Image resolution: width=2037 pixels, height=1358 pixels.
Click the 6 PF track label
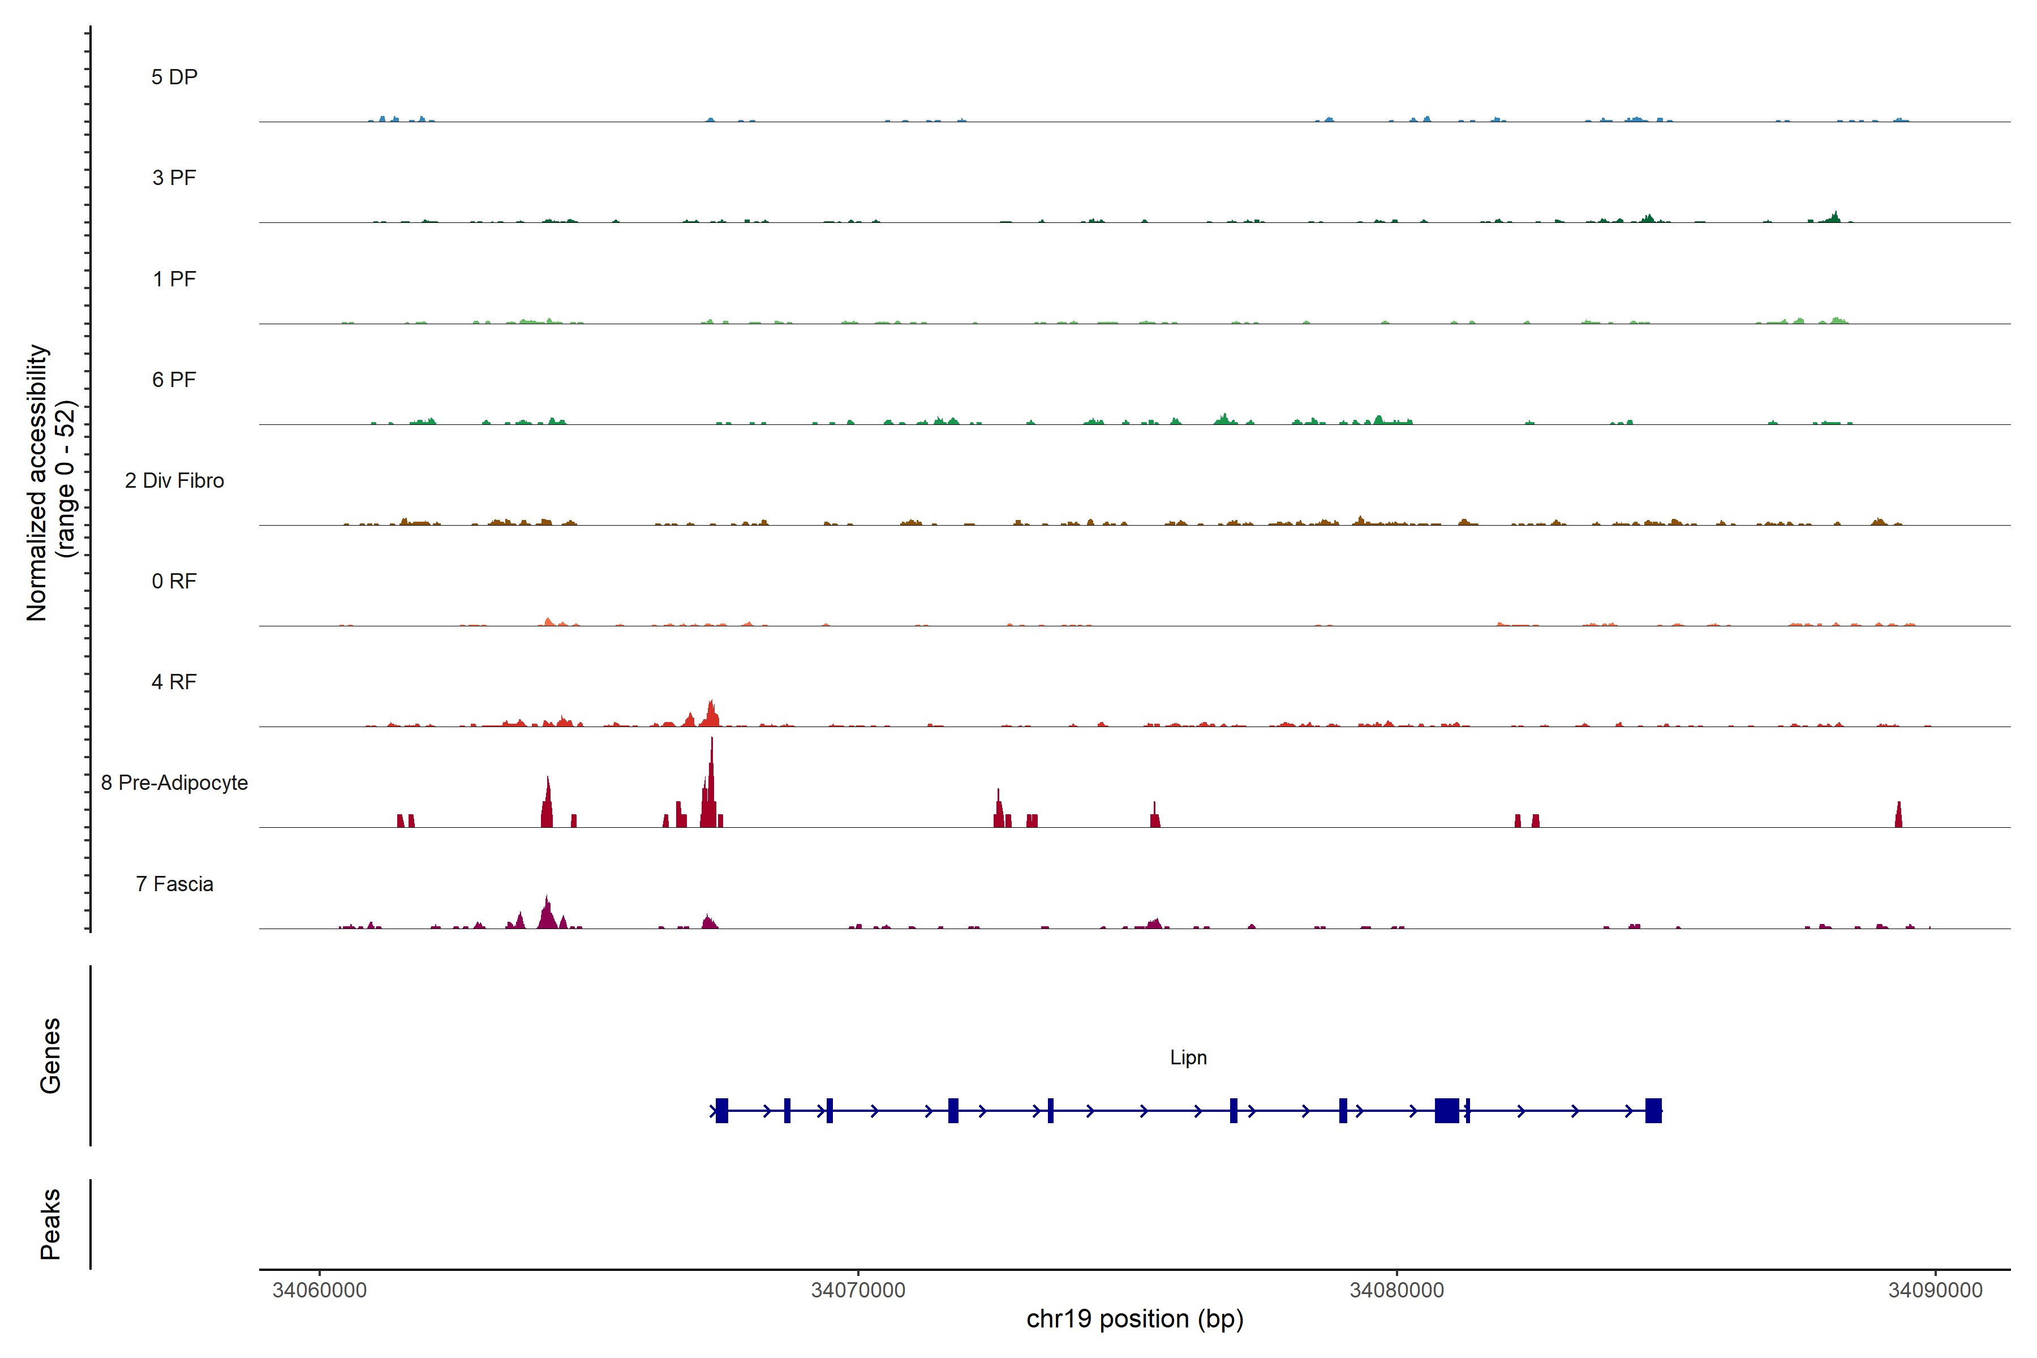click(174, 379)
